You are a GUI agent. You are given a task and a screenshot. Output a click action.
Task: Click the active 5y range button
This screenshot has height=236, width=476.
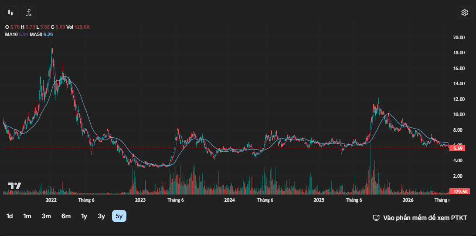[119, 216]
